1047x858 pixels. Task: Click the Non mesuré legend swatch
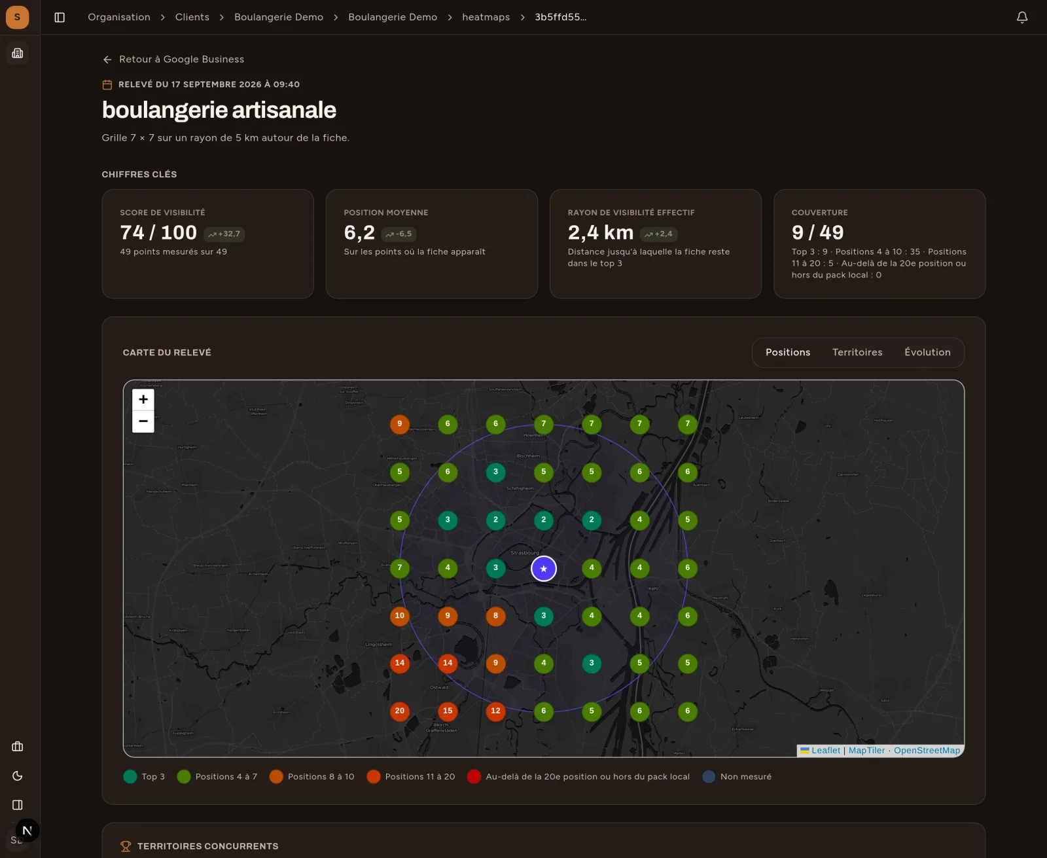pyautogui.click(x=709, y=777)
